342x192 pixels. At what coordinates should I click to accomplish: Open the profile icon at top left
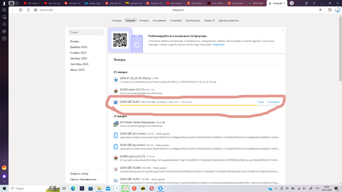point(4,3)
